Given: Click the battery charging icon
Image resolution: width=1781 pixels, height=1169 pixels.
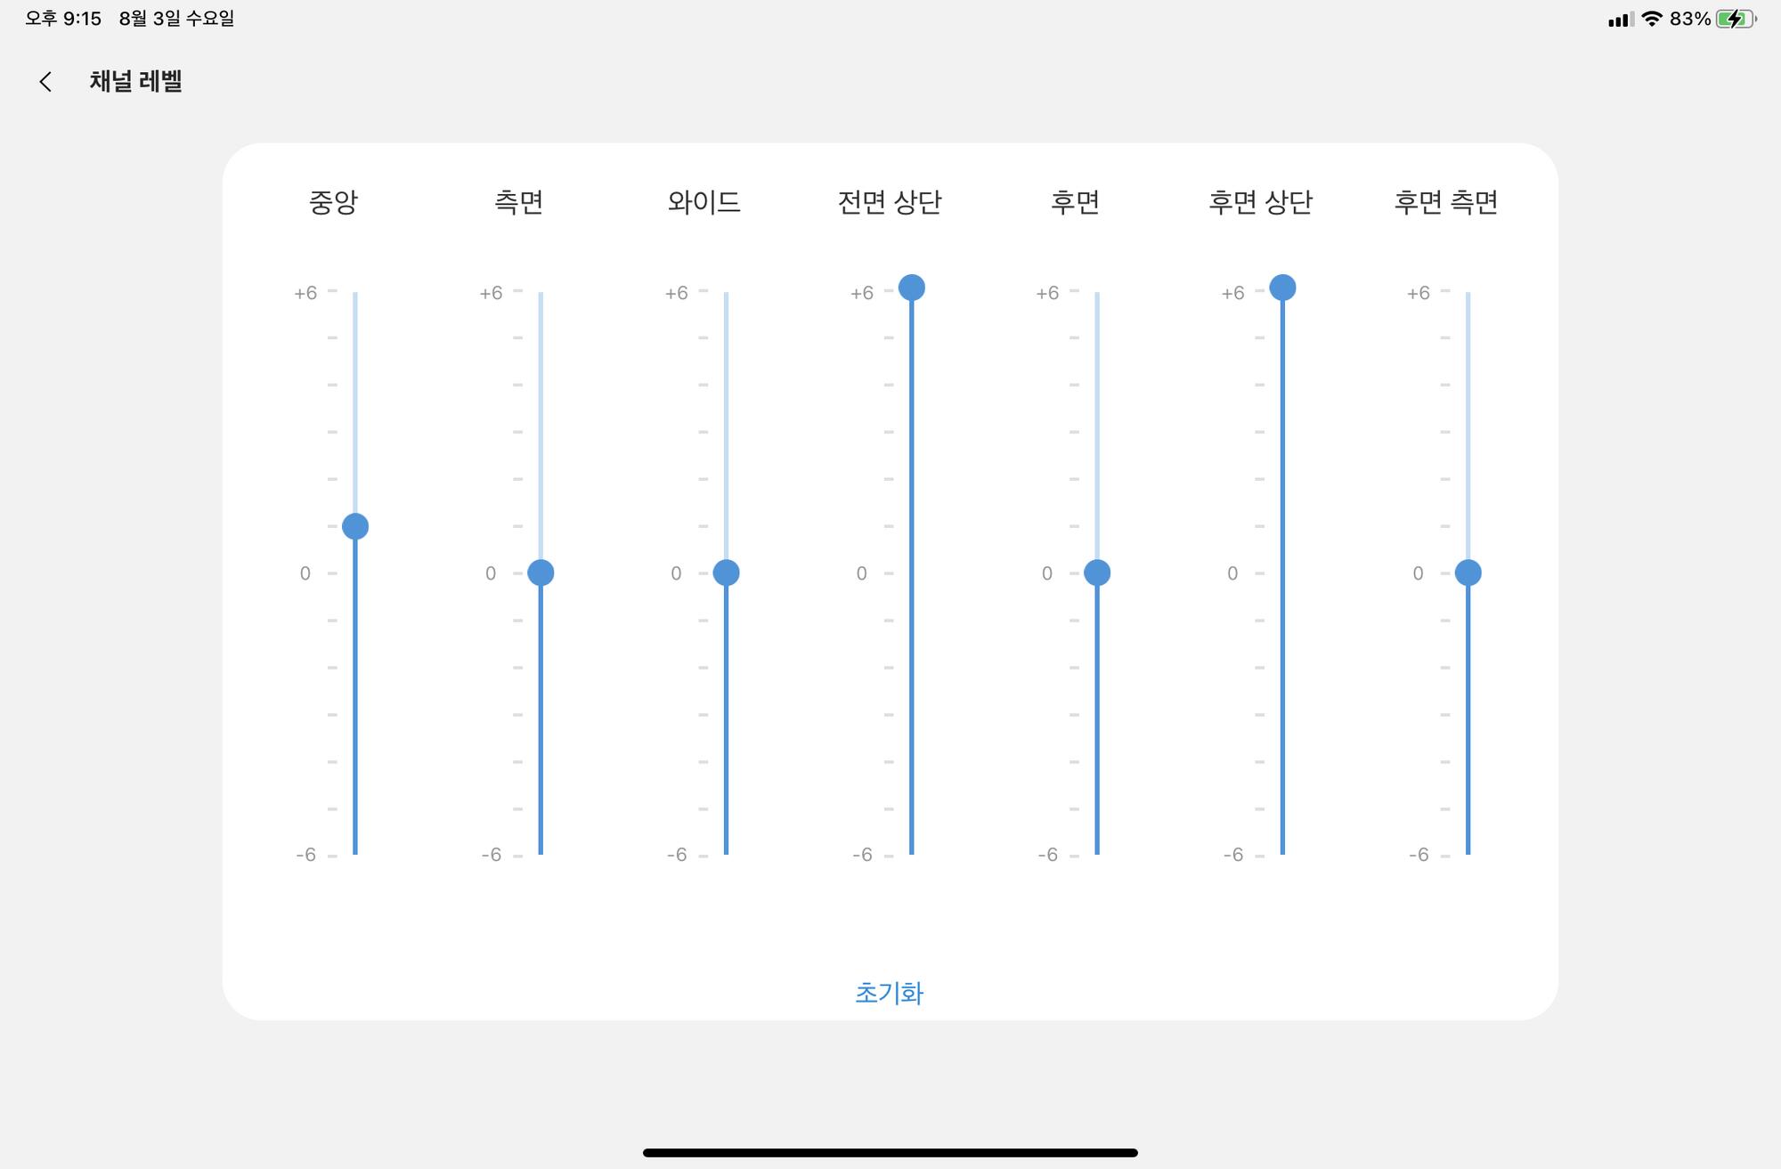Looking at the screenshot, I should tap(1735, 19).
